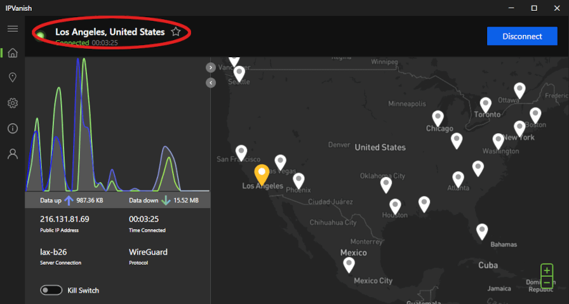Select the Las Vegas map pin
This screenshot has height=304, width=569.
pyautogui.click(x=281, y=162)
